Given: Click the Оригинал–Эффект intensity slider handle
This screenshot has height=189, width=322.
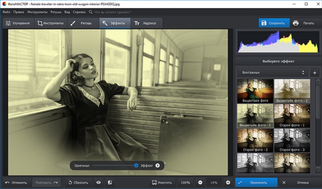Looking at the screenshot, I should tap(136, 165).
